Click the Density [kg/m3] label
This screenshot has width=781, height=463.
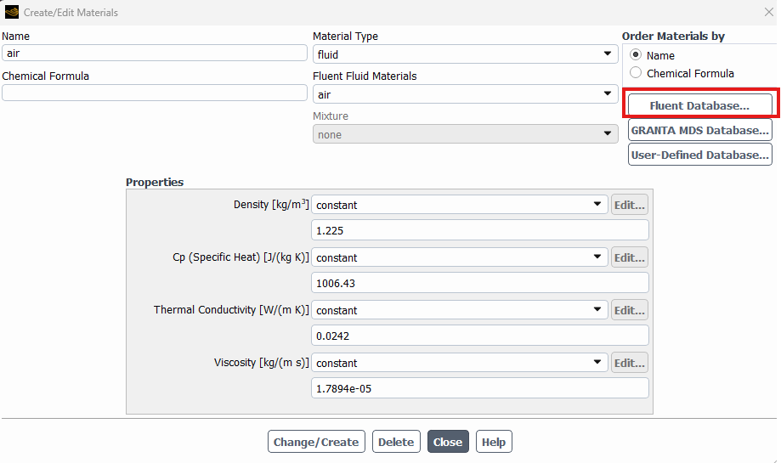[271, 204]
